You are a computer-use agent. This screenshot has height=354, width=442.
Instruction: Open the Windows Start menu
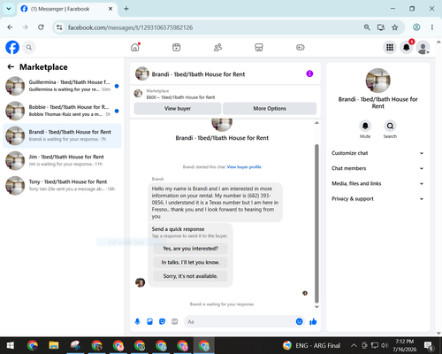[x=11, y=345]
